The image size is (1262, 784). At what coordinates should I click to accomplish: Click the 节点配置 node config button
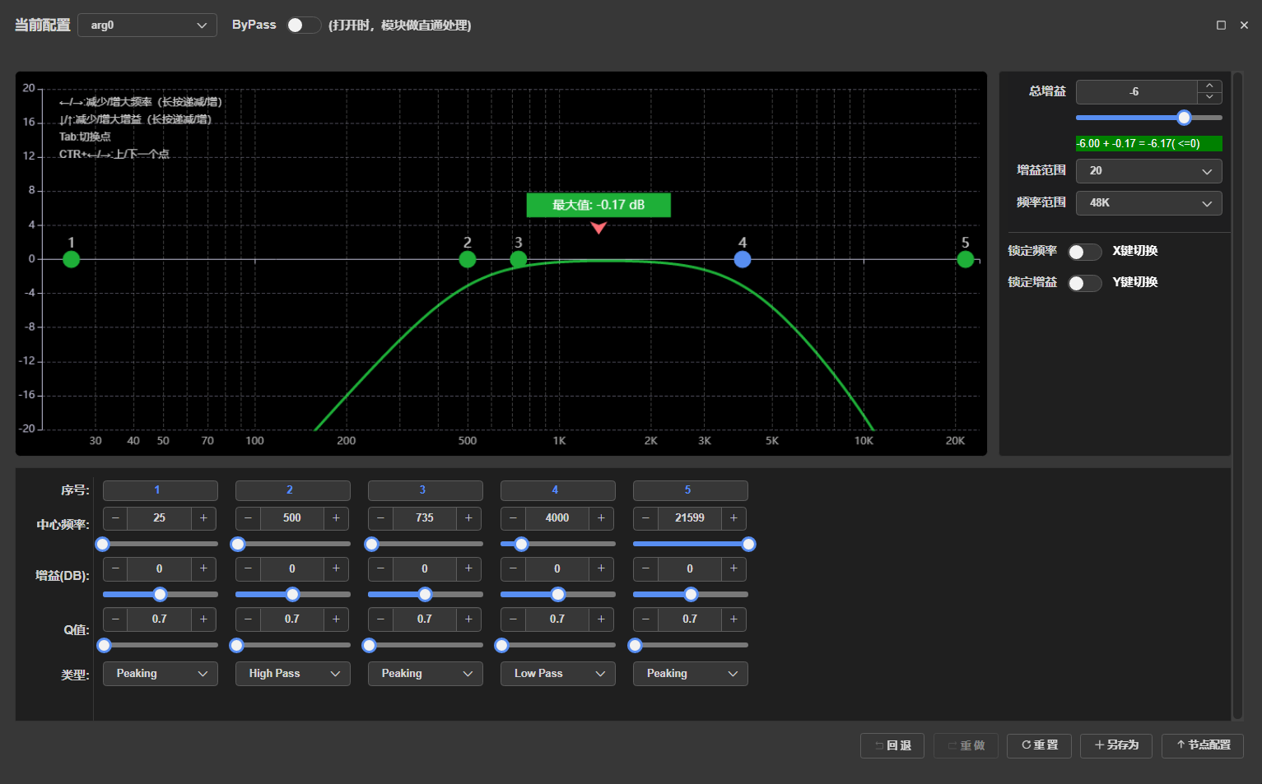tap(1203, 745)
